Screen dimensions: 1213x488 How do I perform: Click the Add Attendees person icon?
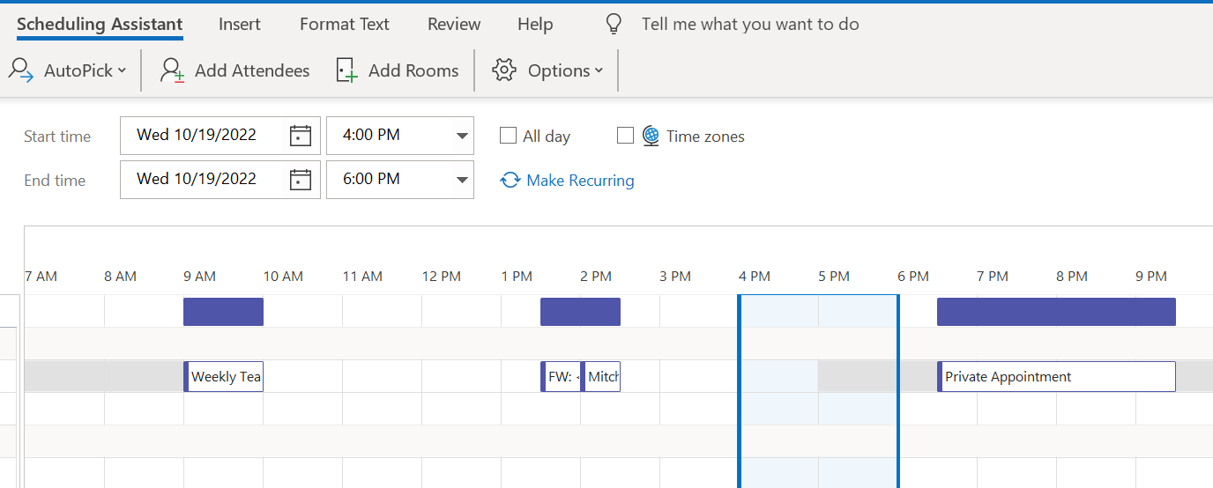[x=173, y=70]
